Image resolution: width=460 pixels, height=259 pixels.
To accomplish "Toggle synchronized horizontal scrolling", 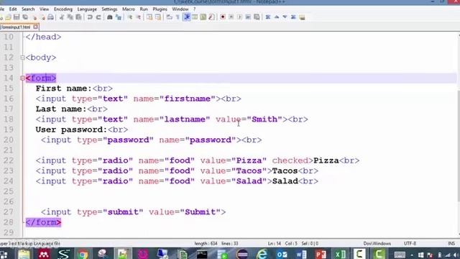I will pyautogui.click(x=158, y=17).
